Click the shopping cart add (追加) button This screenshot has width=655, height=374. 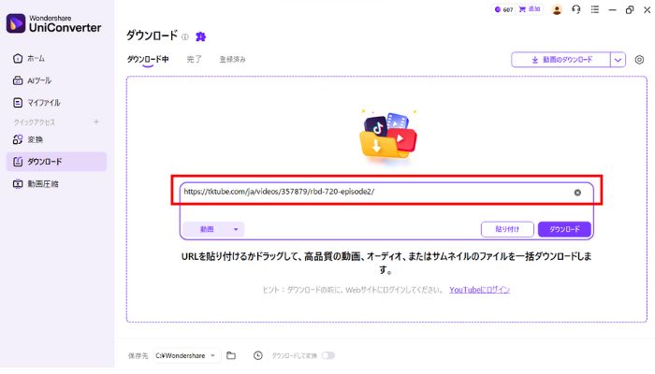pyautogui.click(x=530, y=9)
